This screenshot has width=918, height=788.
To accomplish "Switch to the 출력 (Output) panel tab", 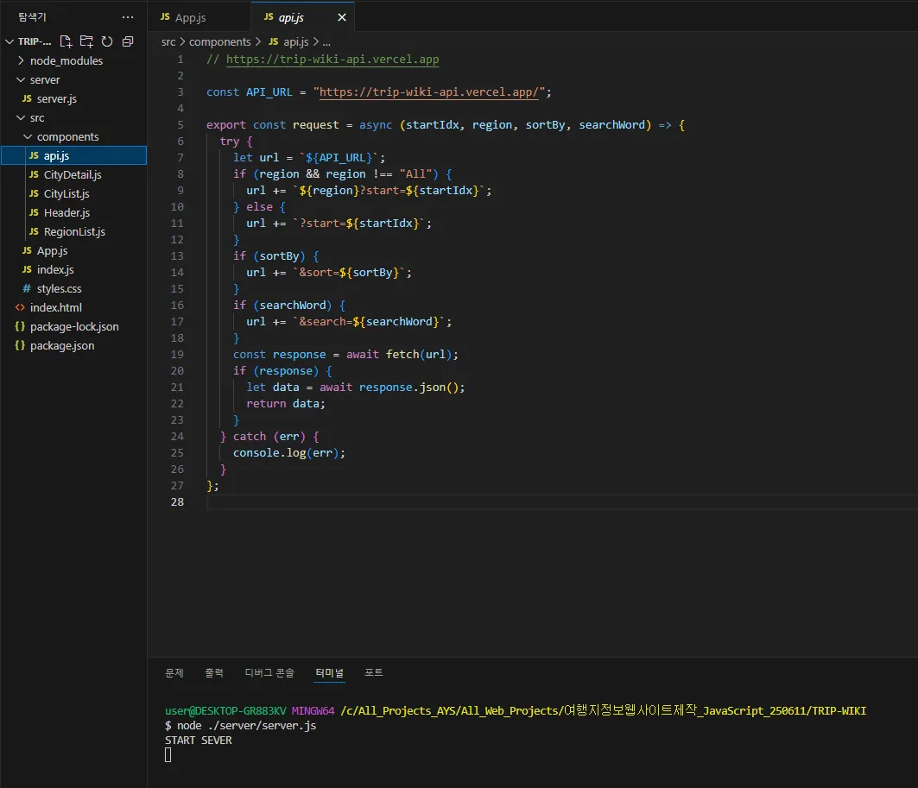I will 213,672.
